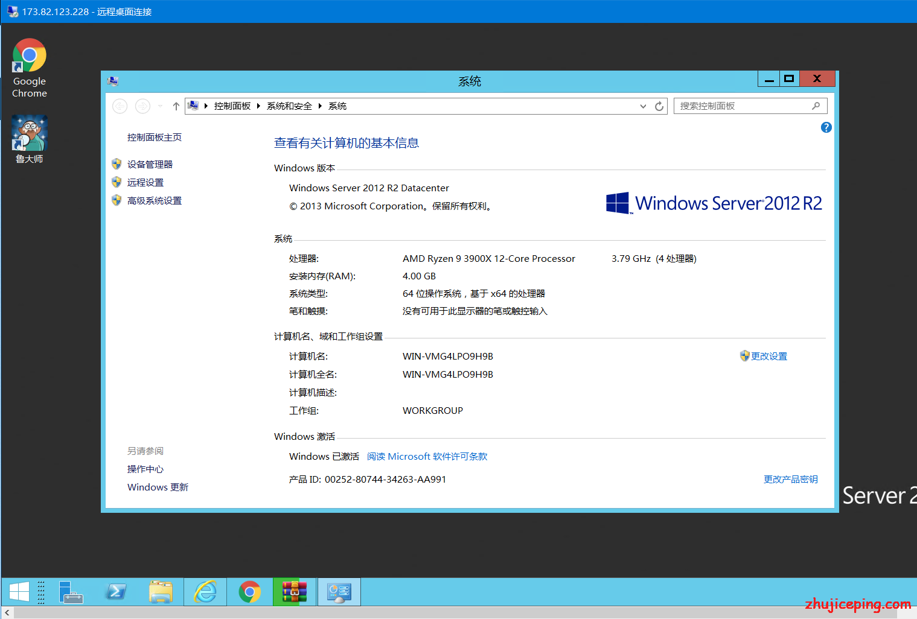
Task: Select the System window taskbar button
Action: click(339, 592)
